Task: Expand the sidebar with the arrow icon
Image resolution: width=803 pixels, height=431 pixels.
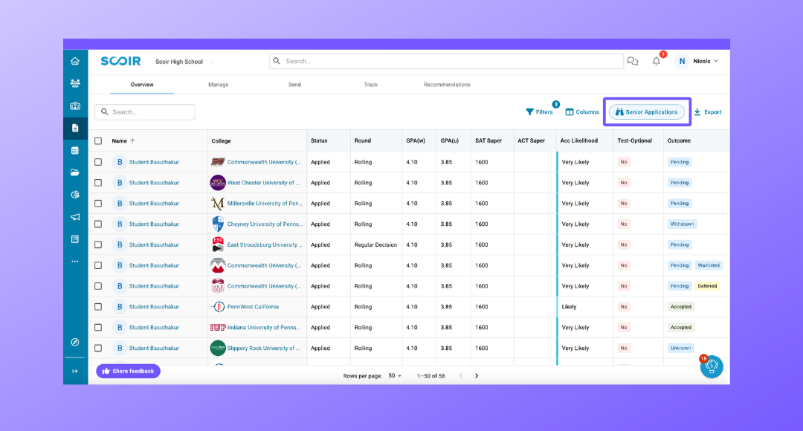Action: (x=75, y=371)
